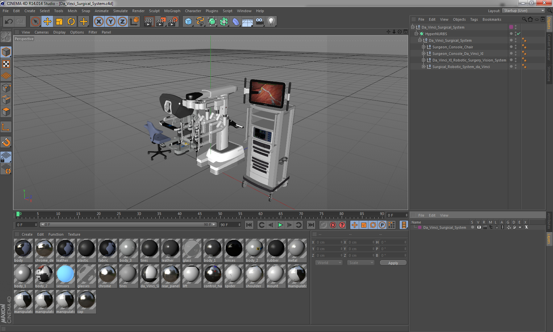The width and height of the screenshot is (553, 332).
Task: Select the Live Selection tool
Action: click(x=36, y=22)
